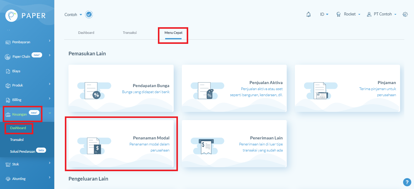Expand the Produk menu chevron
Image resolution: width=414 pixels, height=189 pixels.
[49, 84]
